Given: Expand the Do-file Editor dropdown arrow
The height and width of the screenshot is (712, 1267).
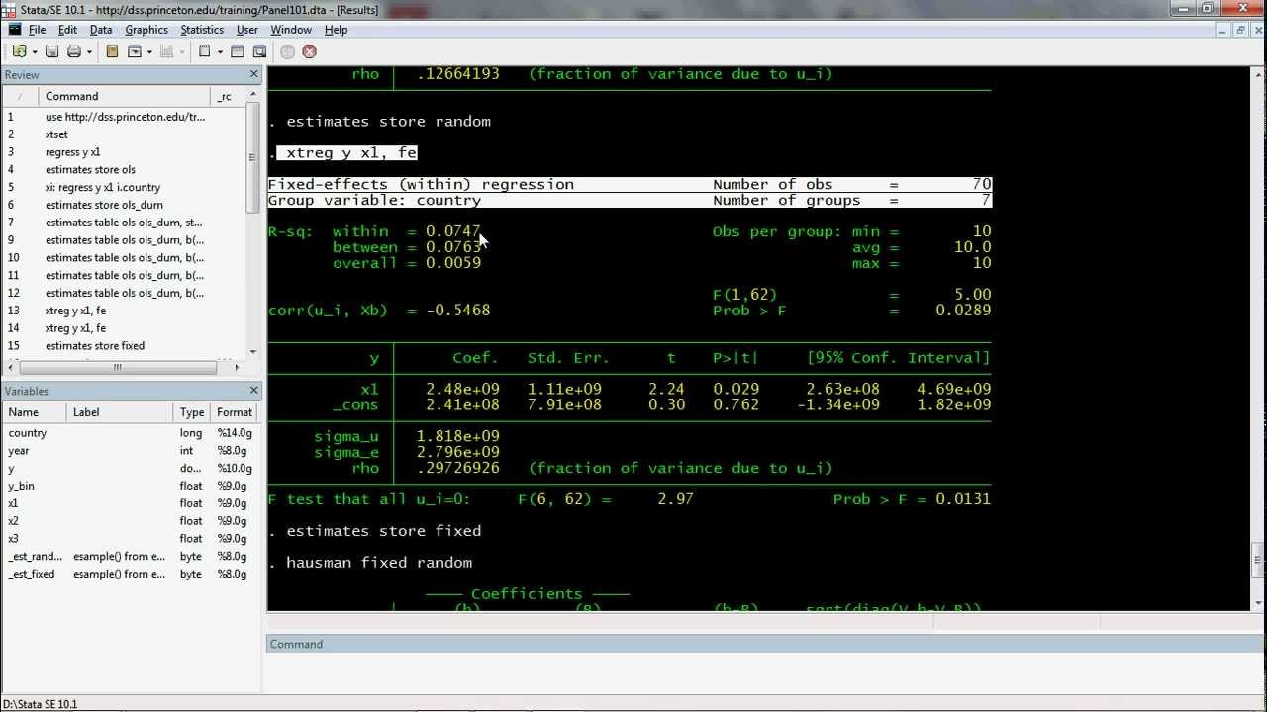Looking at the screenshot, I should point(219,51).
